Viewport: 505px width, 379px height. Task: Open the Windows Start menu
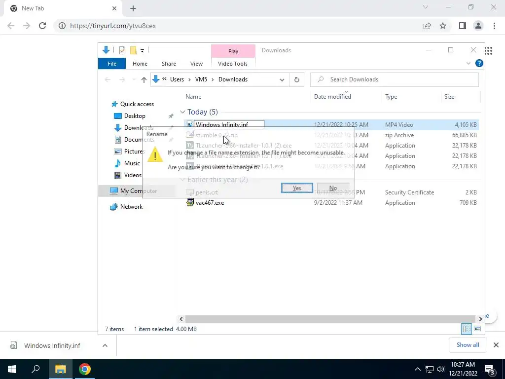coord(12,369)
